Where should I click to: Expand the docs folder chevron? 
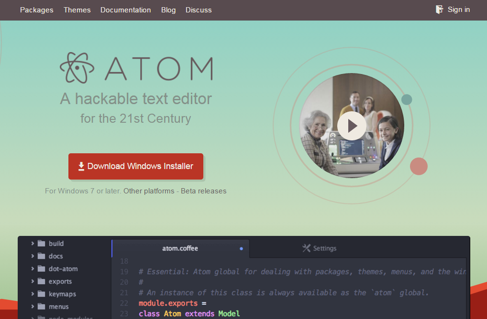click(33, 256)
